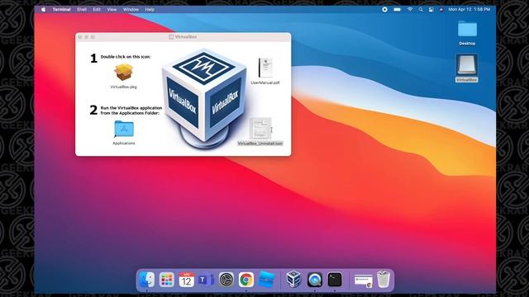Click the VirtualBox.pkg file name label
529x297 pixels.
pos(123,87)
